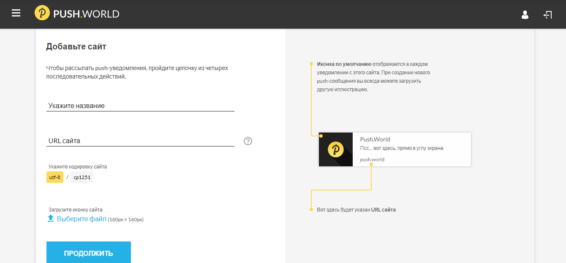Focus the "Укажите название" name field

[140, 106]
